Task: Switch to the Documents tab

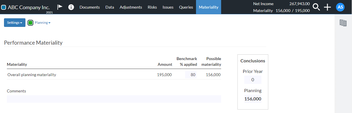Action: coord(90,7)
